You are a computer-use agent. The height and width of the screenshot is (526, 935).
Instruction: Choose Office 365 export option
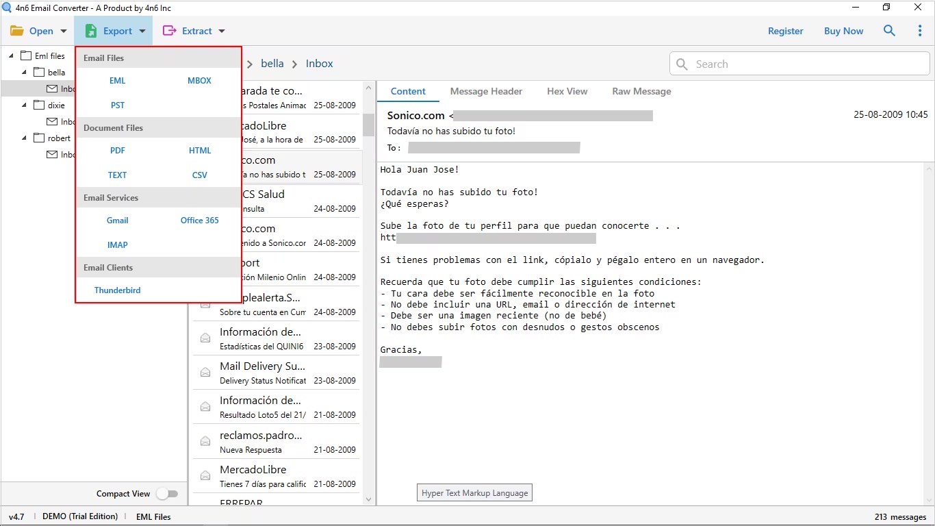click(200, 221)
